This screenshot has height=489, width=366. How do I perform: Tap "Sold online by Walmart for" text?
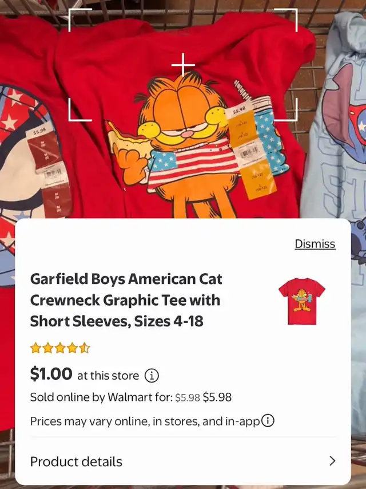(100, 397)
